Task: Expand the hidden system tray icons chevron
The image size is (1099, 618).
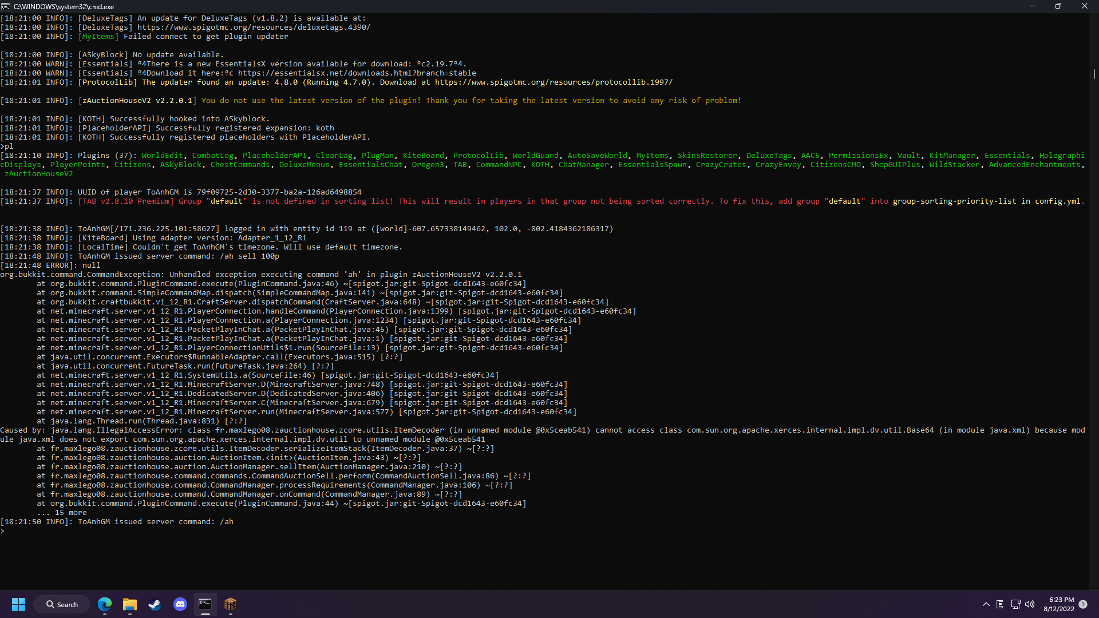Action: click(986, 604)
